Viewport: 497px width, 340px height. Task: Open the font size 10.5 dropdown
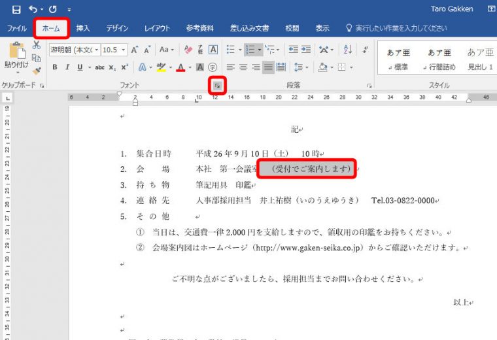pos(124,50)
